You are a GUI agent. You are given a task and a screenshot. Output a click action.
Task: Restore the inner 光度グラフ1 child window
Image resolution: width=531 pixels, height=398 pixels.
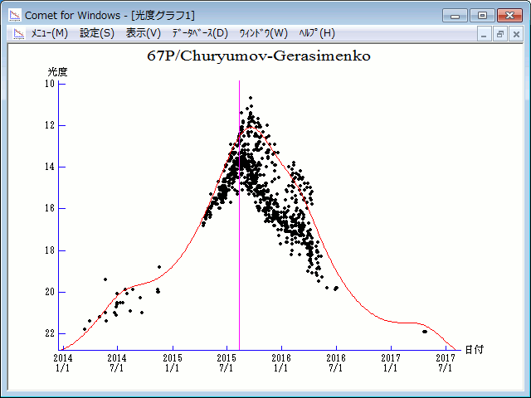[x=499, y=34]
